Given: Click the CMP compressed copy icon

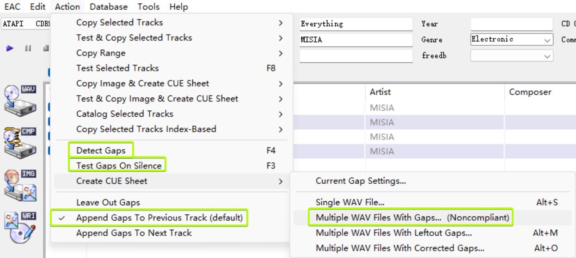Looking at the screenshot, I should (x=20, y=142).
